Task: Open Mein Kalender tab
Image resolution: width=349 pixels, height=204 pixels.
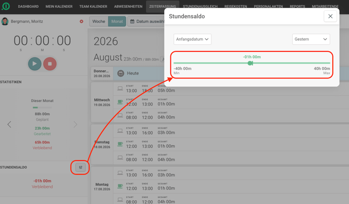Action: [x=59, y=6]
